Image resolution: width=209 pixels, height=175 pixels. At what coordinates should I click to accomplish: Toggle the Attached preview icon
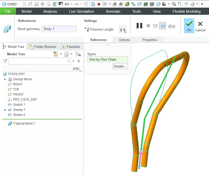[163, 26]
